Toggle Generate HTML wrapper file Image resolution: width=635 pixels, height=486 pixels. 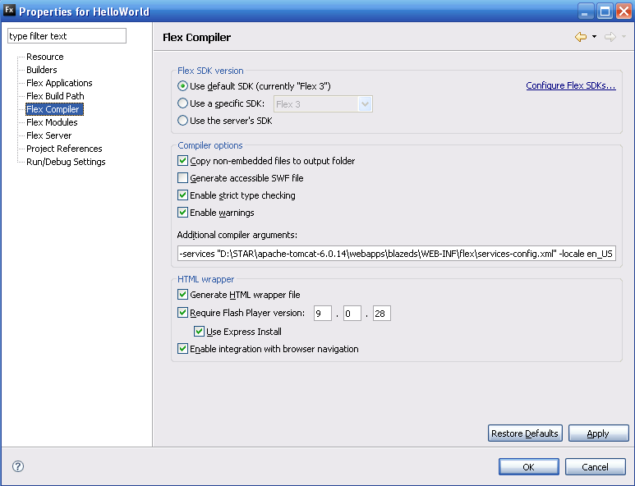(182, 295)
